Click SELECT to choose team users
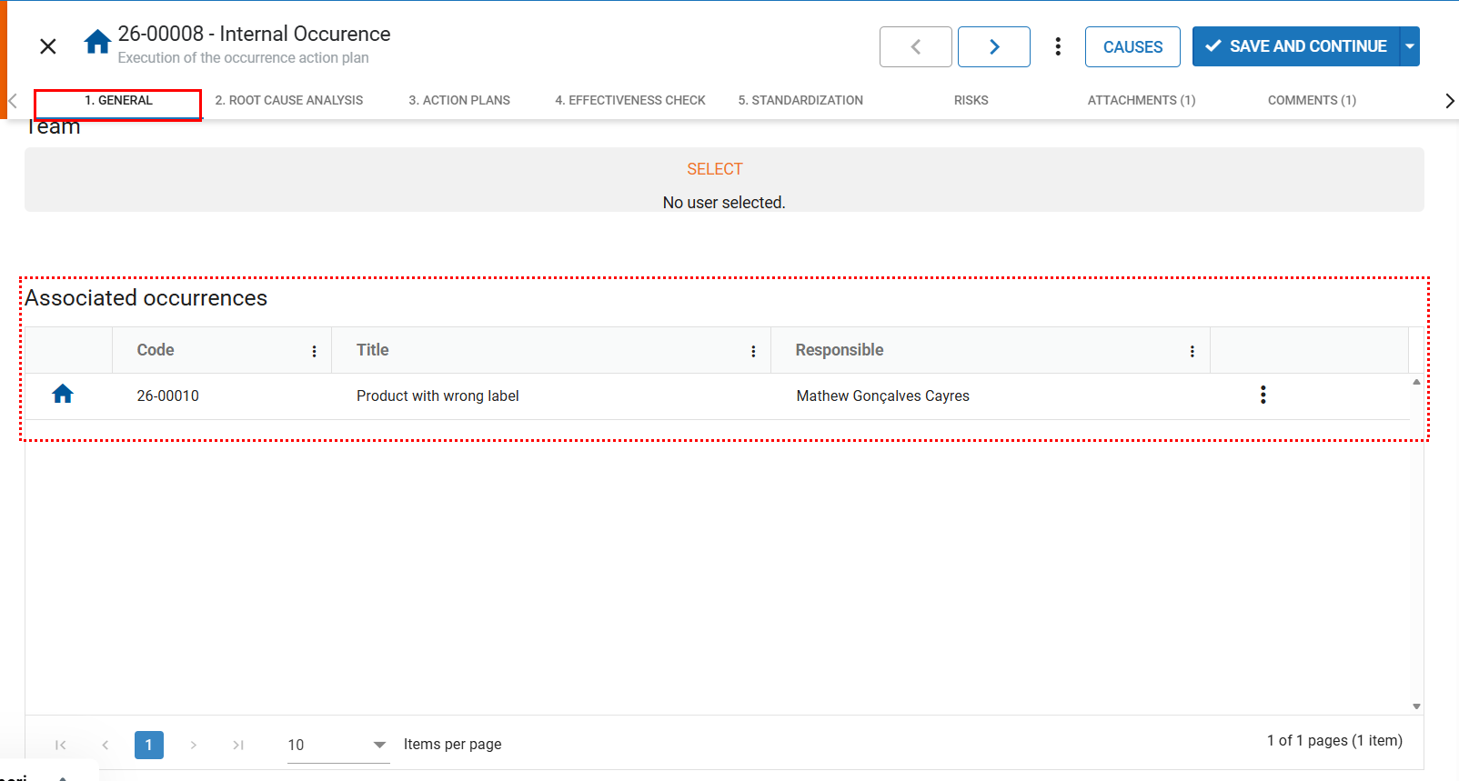Screen dimensions: 1459x781 click(x=714, y=169)
